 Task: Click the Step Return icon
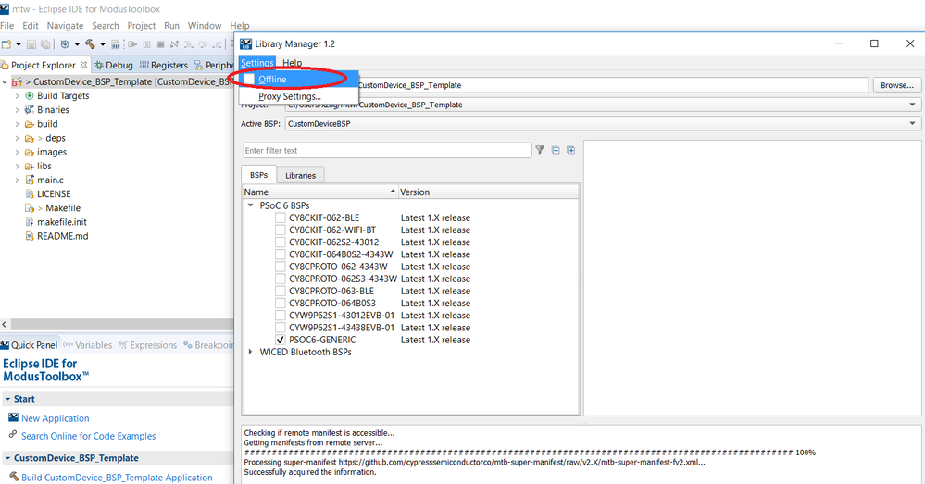217,44
